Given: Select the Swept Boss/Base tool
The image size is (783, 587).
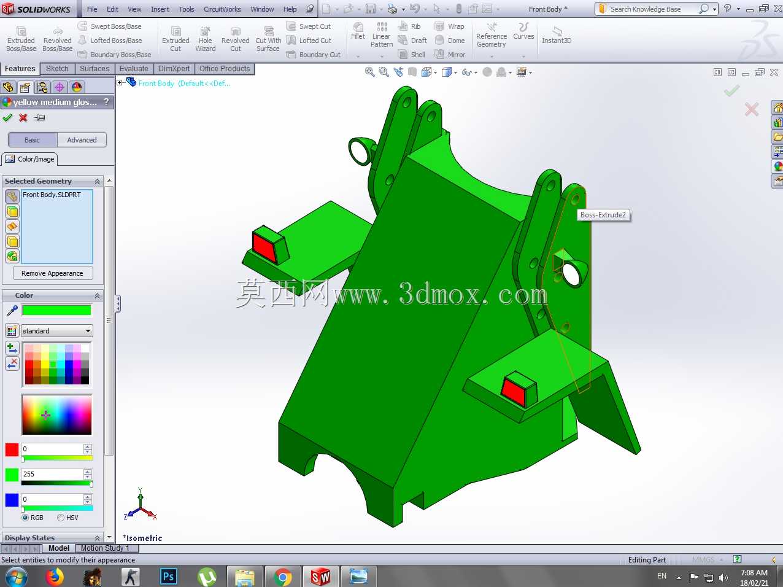Looking at the screenshot, I should 110,26.
